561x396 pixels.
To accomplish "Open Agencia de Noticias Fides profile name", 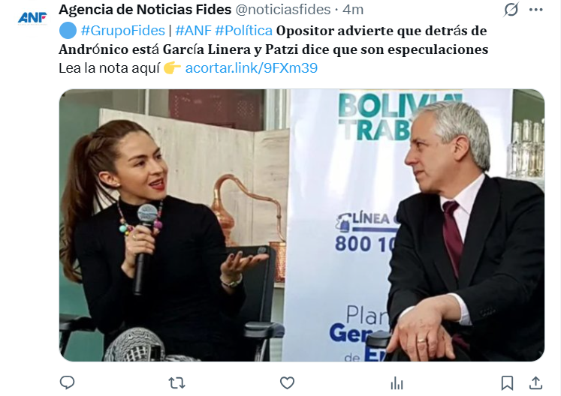I will 145,10.
